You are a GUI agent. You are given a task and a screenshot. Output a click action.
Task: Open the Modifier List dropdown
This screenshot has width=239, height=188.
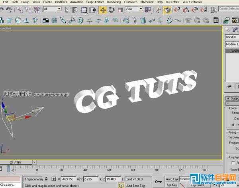click(232, 44)
